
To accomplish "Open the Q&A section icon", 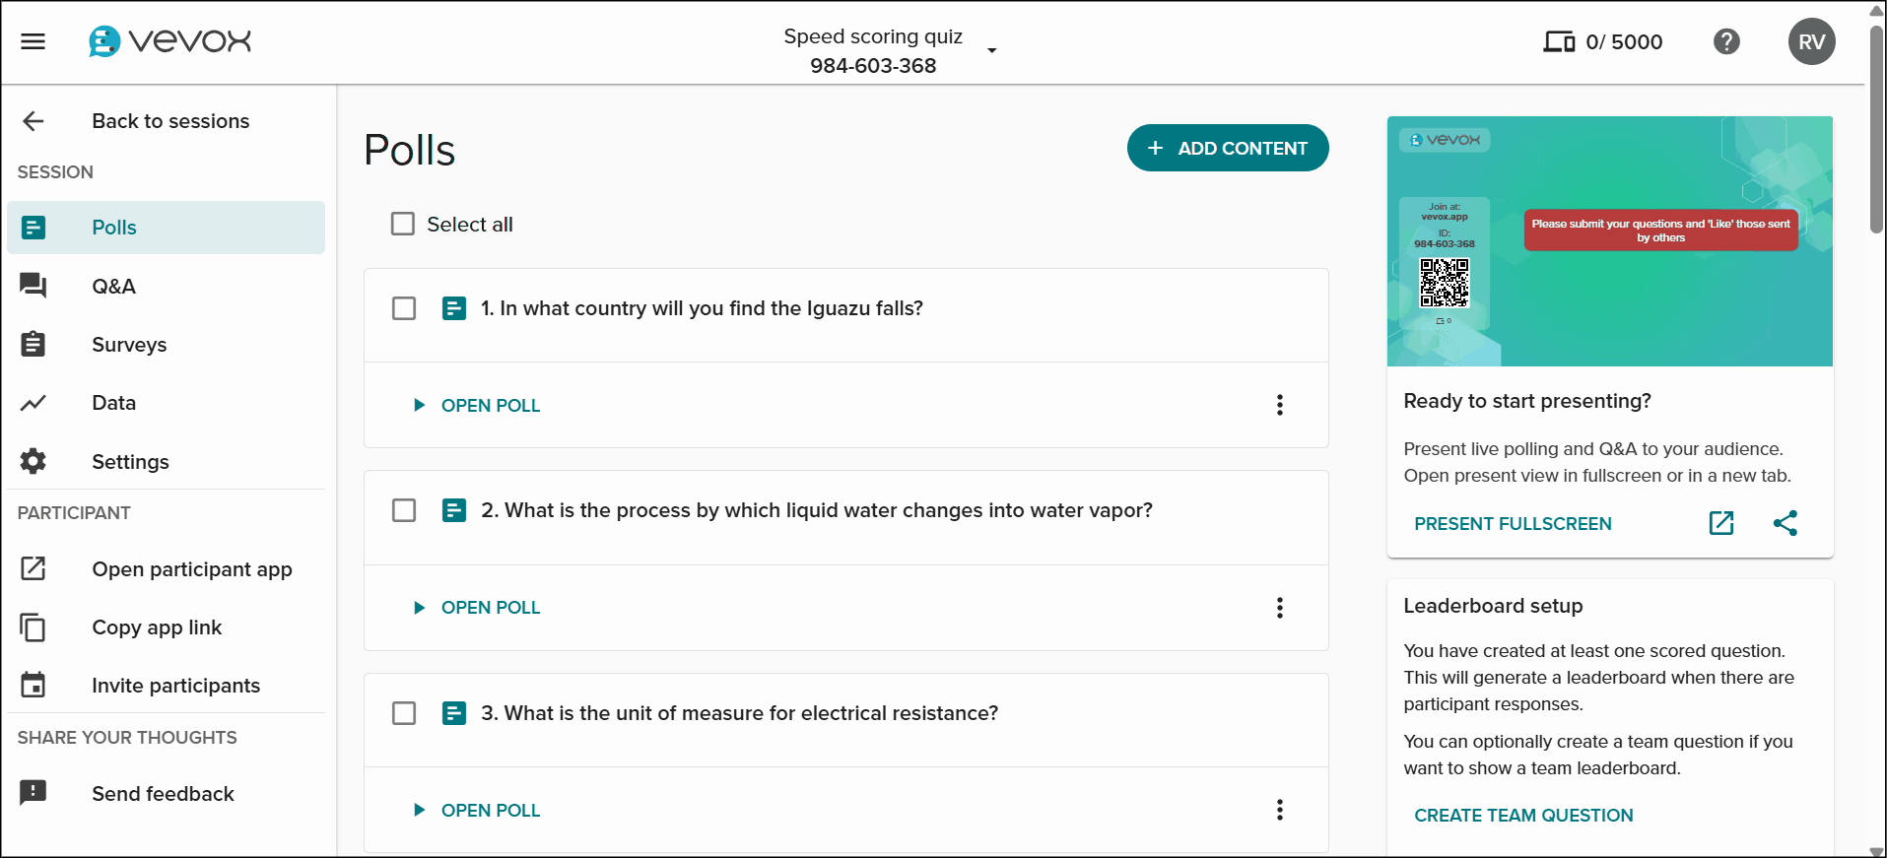I will tap(34, 286).
